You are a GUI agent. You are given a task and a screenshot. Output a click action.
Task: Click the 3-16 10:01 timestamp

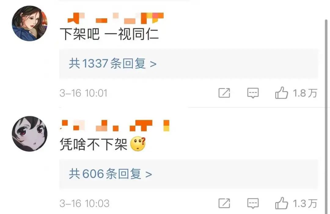point(83,93)
